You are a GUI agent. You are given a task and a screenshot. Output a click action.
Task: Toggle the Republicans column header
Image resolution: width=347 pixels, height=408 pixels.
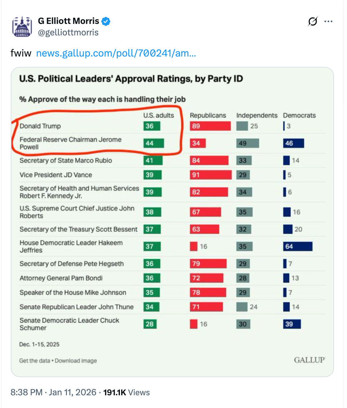tap(208, 115)
